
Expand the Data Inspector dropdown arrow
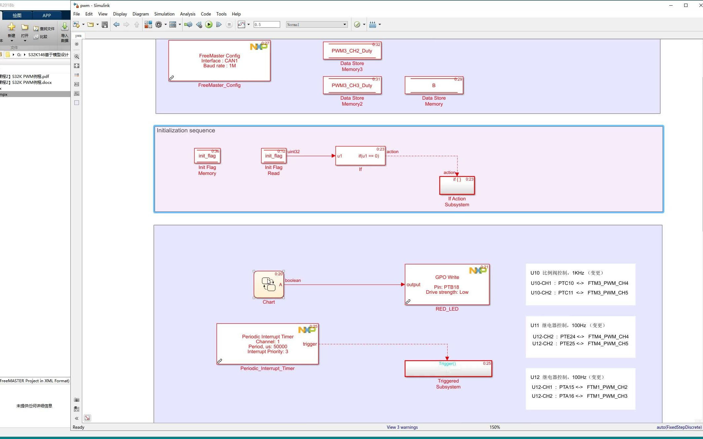pos(248,24)
